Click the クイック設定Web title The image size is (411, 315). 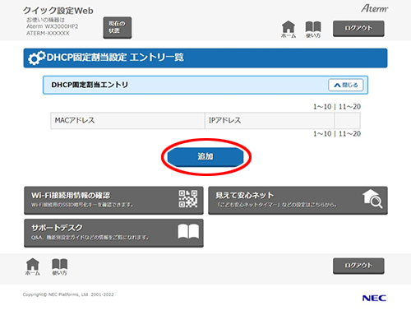58,11
